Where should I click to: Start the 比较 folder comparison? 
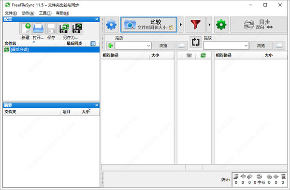(149, 25)
